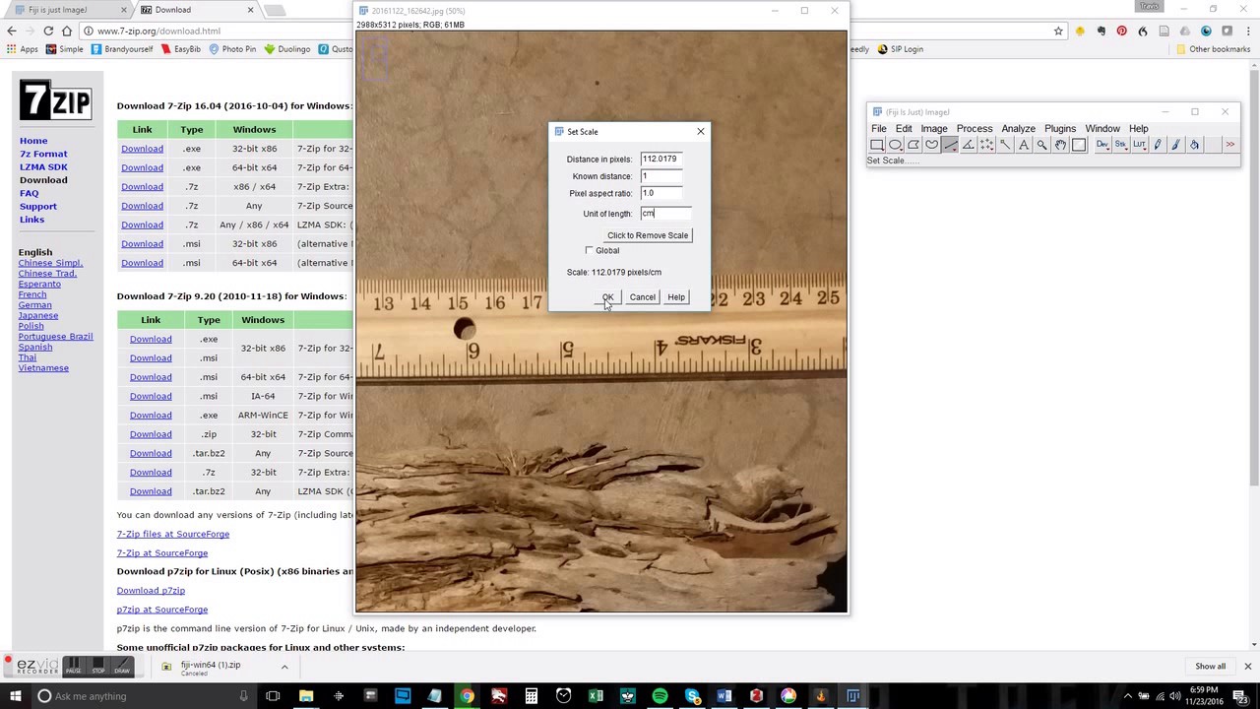Select the Freehand selection tool

click(932, 145)
